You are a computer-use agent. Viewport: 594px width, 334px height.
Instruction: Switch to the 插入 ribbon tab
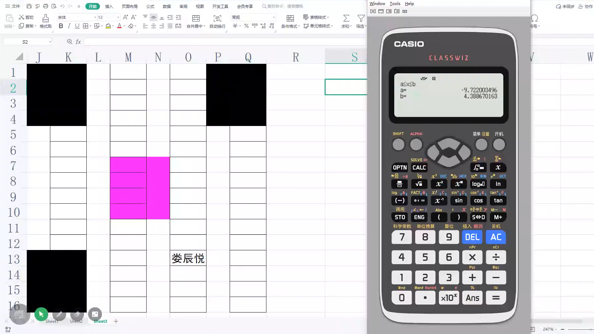point(109,6)
